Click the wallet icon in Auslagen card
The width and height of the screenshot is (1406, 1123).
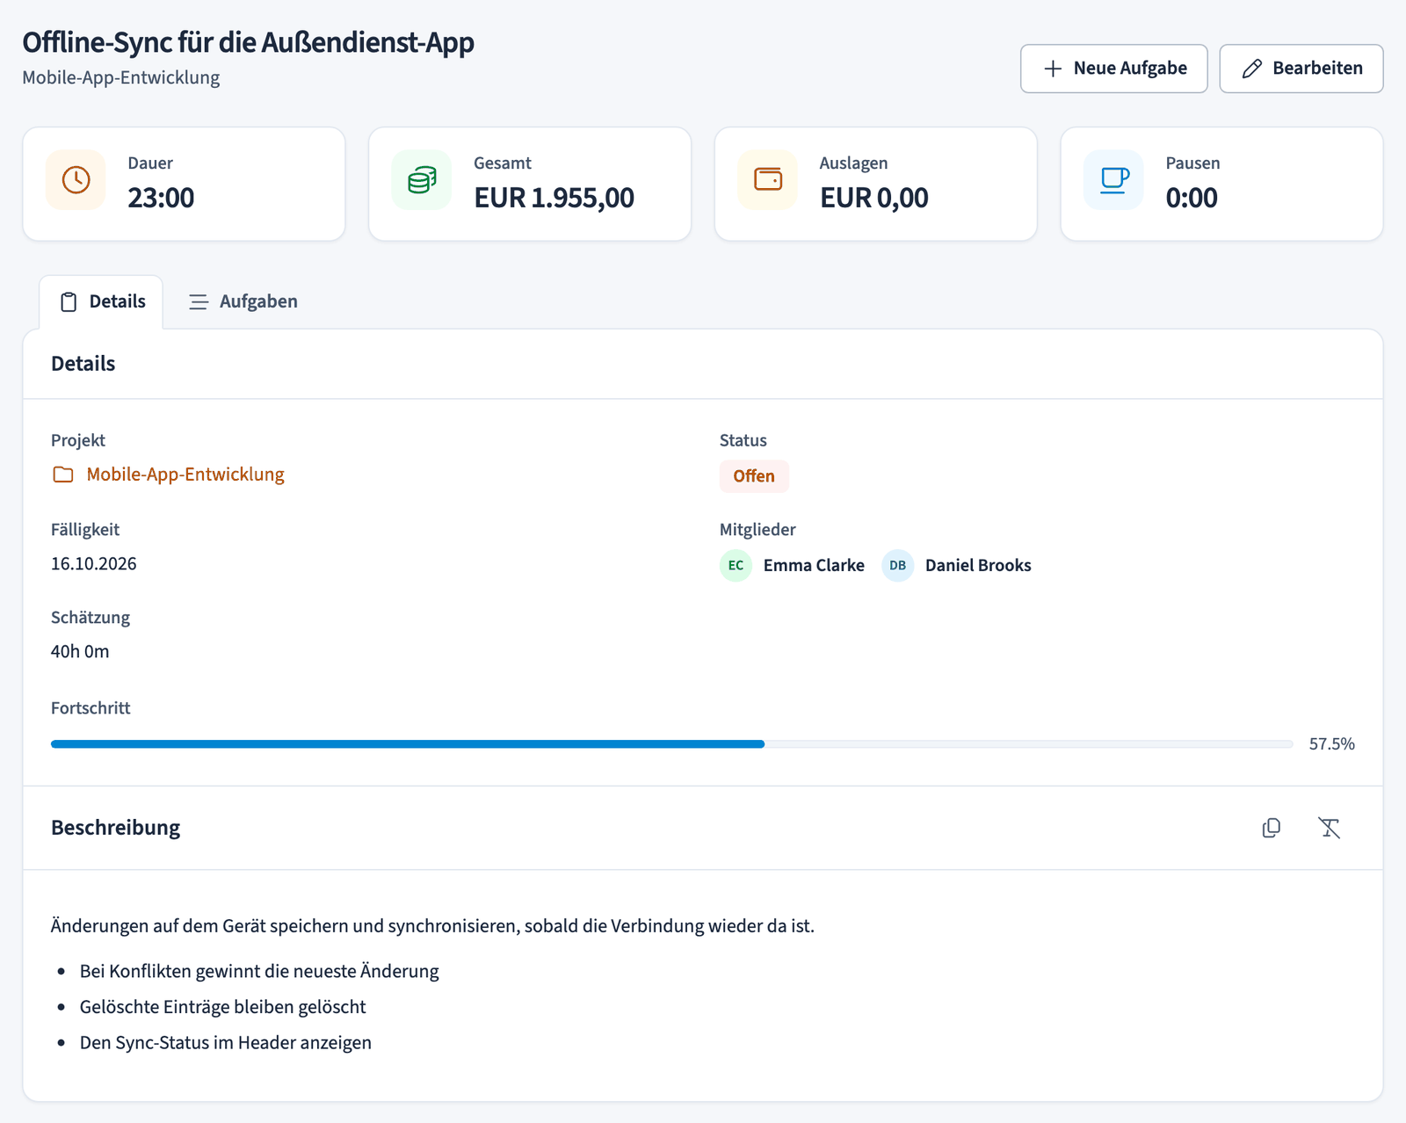(768, 179)
